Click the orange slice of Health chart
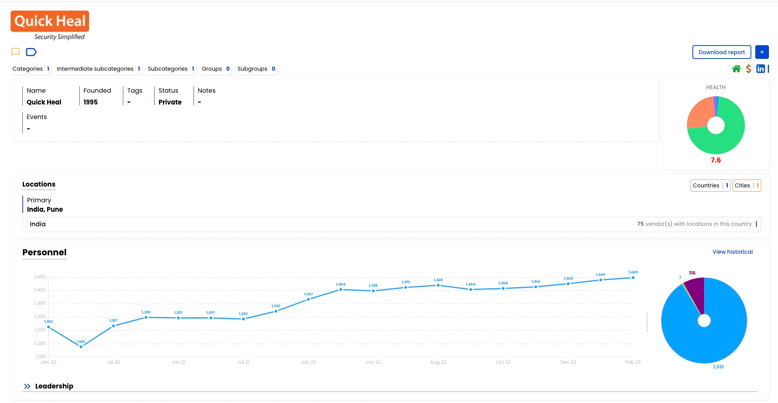 (699, 114)
